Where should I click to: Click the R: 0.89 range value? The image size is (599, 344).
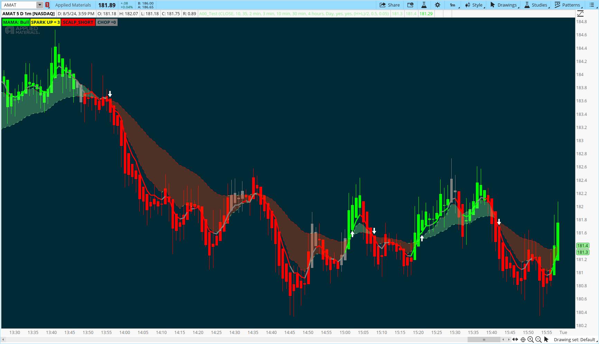[190, 13]
